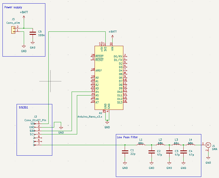Click the VIN pin label inside Arduino
Image resolution: width=219 pixels, height=178 pixels.
click(113, 49)
